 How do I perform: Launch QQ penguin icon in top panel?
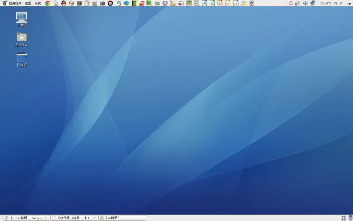point(63,3)
